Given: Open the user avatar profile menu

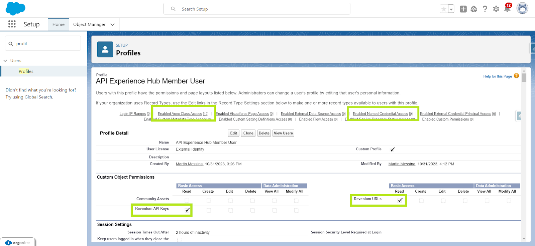Looking at the screenshot, I should point(522,8).
